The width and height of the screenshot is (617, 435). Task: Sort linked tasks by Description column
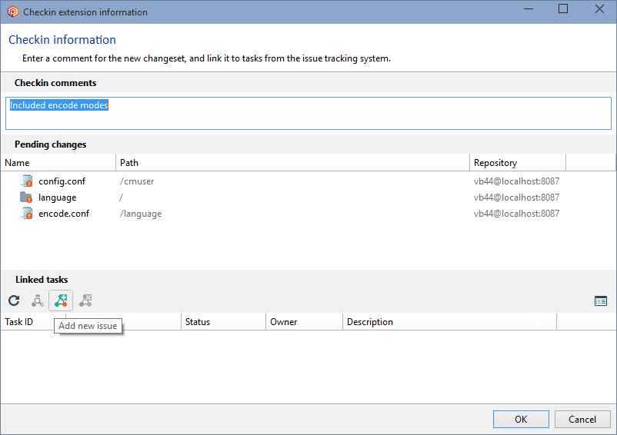tap(449, 322)
